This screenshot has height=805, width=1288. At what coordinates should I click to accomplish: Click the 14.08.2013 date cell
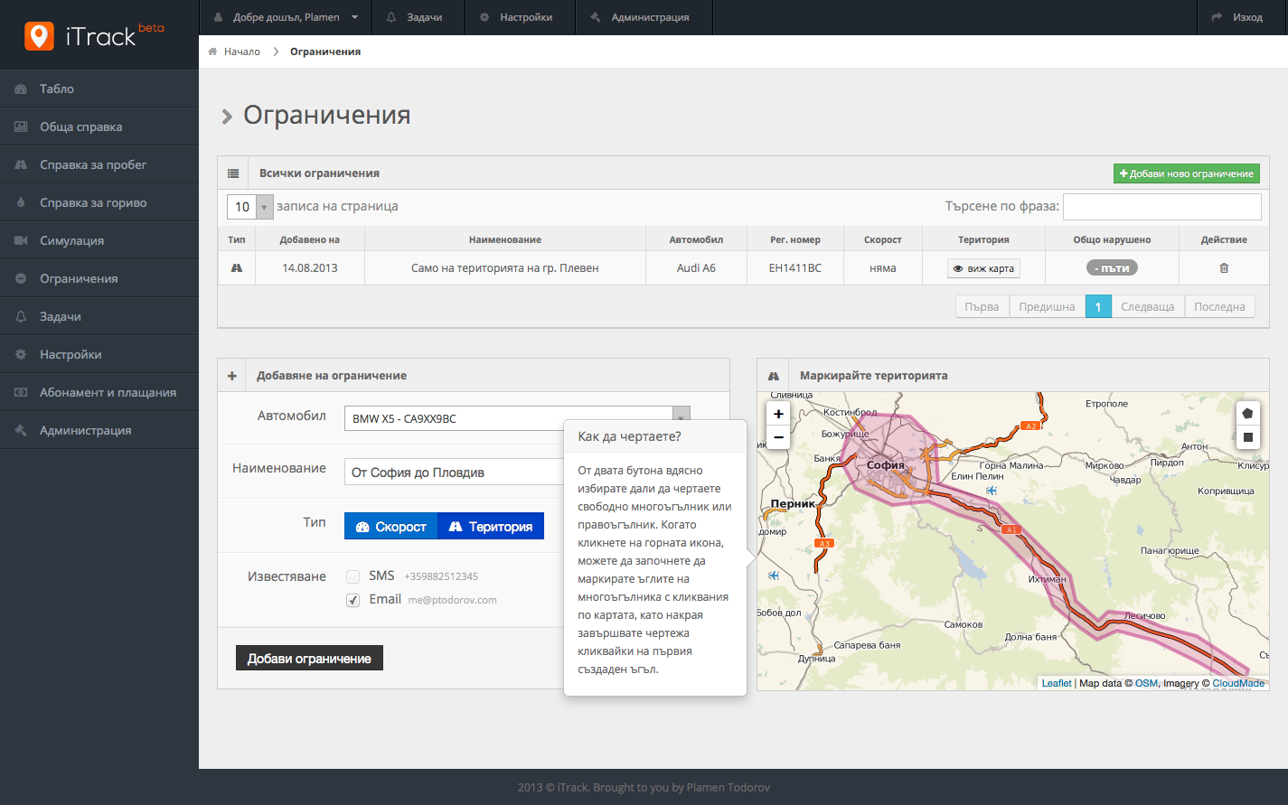click(310, 268)
